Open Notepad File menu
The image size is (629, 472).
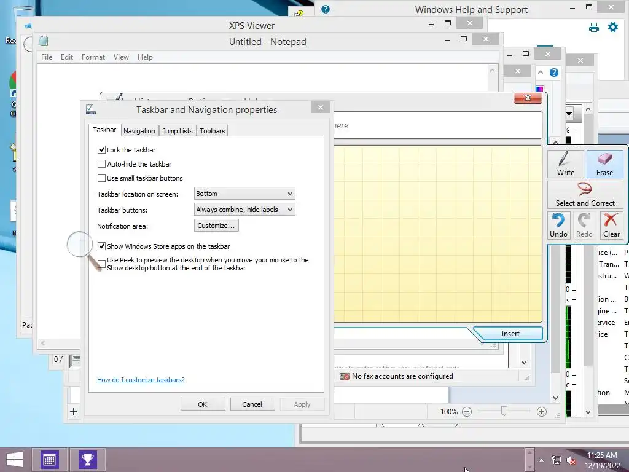pyautogui.click(x=47, y=57)
